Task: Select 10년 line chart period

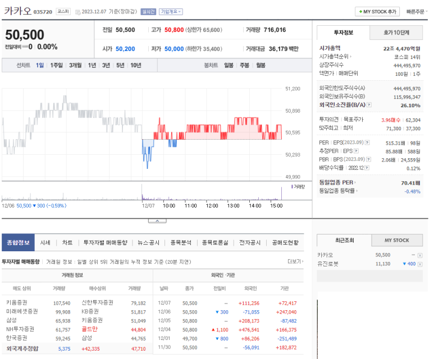Action: point(136,65)
